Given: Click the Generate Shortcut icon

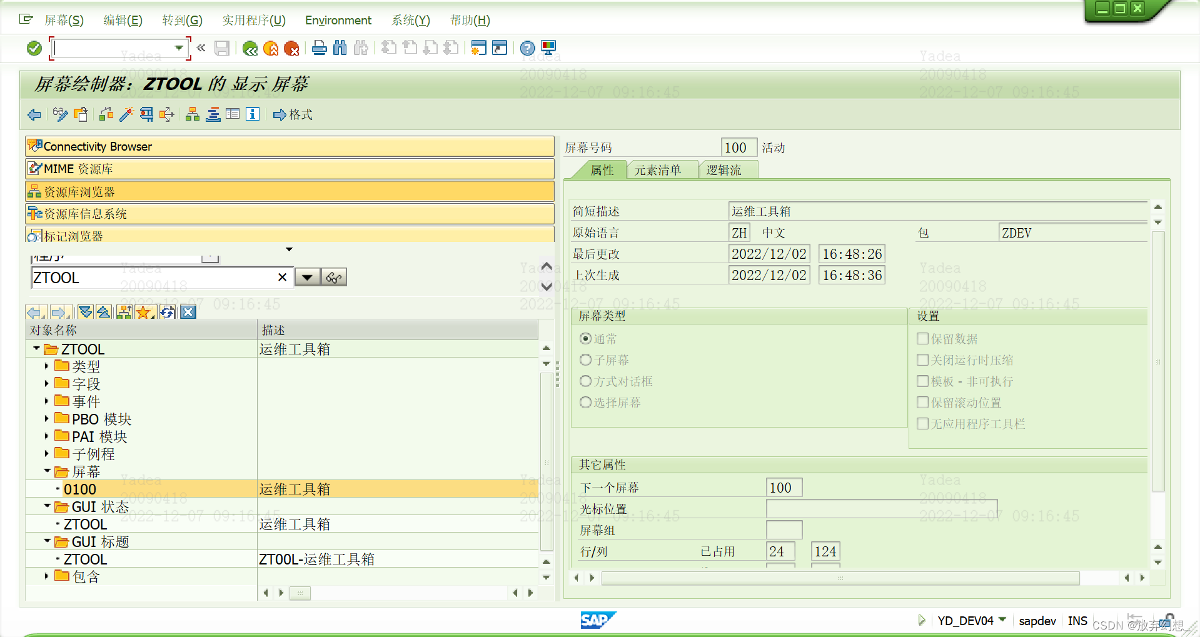Looking at the screenshot, I should point(500,48).
